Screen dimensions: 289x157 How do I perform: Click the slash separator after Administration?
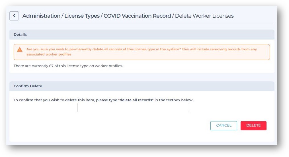click(62, 16)
